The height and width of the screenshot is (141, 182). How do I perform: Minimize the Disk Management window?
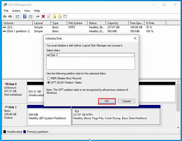[x=153, y=5]
